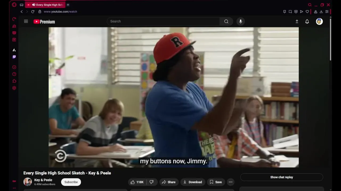Open My Flow send icon
The image size is (341, 191).
tap(302, 12)
